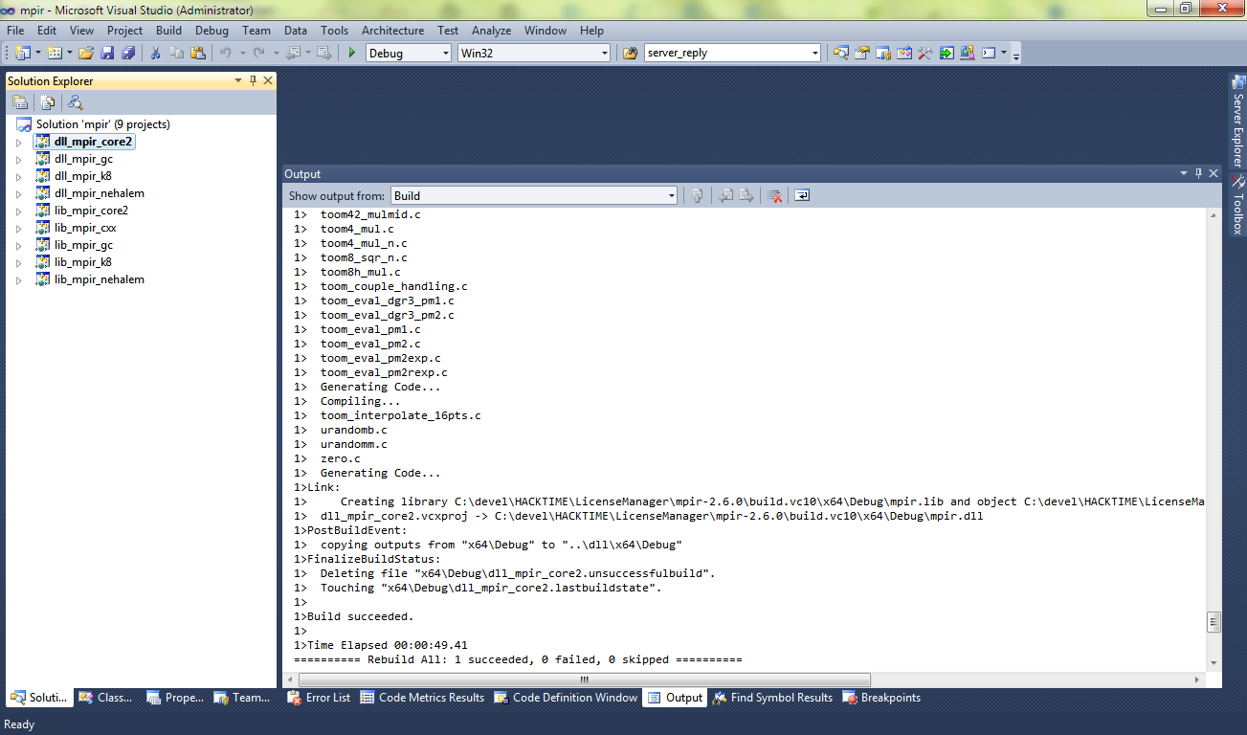Open the Win32 platform dropdown
Viewport: 1247px width, 735px height.
(604, 53)
